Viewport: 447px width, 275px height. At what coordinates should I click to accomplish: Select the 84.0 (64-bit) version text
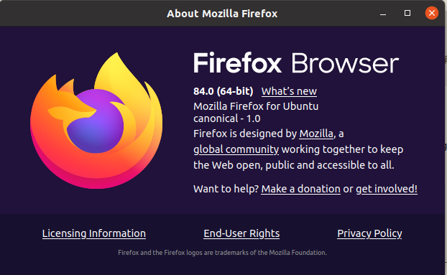pyautogui.click(x=223, y=91)
